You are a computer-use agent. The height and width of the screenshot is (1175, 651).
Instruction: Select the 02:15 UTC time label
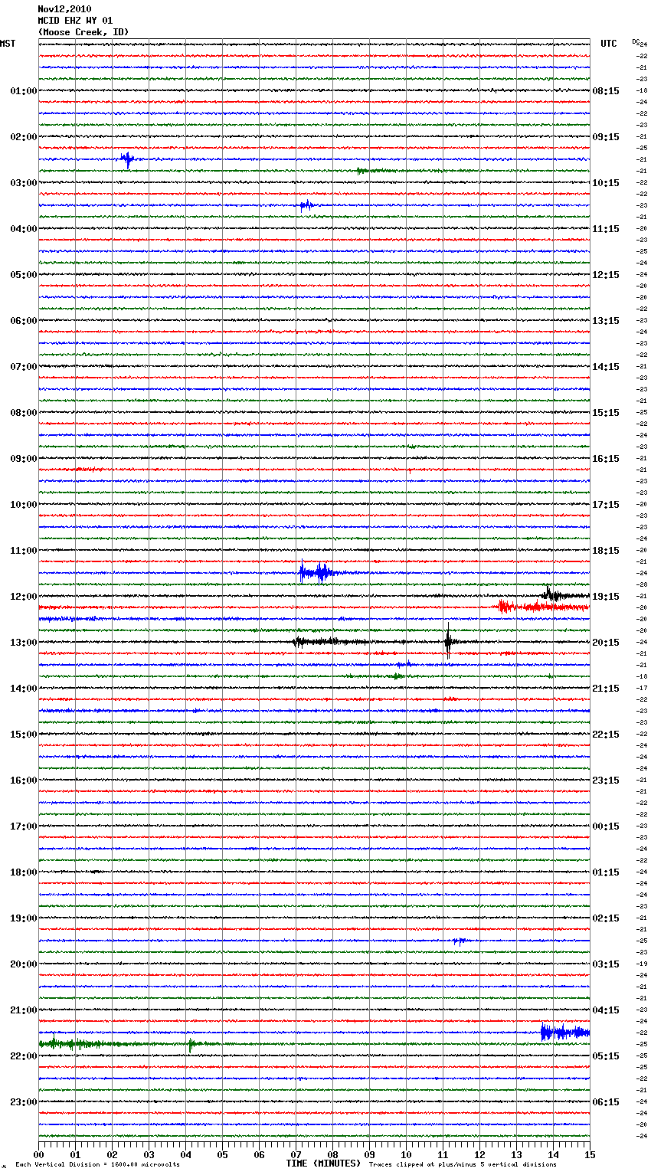pyautogui.click(x=606, y=918)
